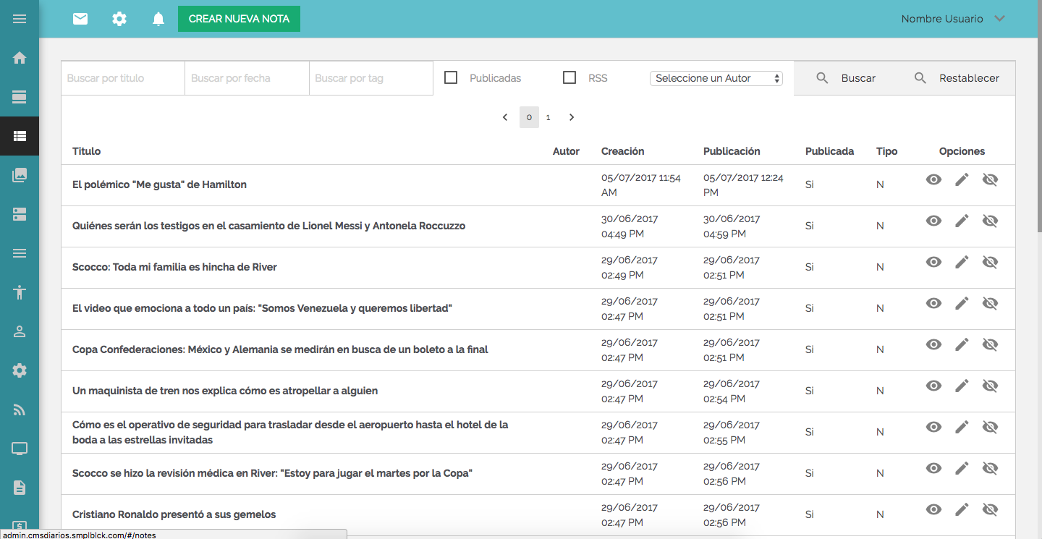Open the second sidebar stacked-rows icon
The width and height of the screenshot is (1042, 539).
point(20,214)
